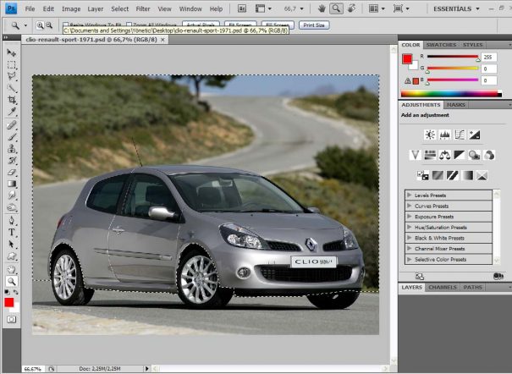Add a Vibrance adjustment

point(415,155)
